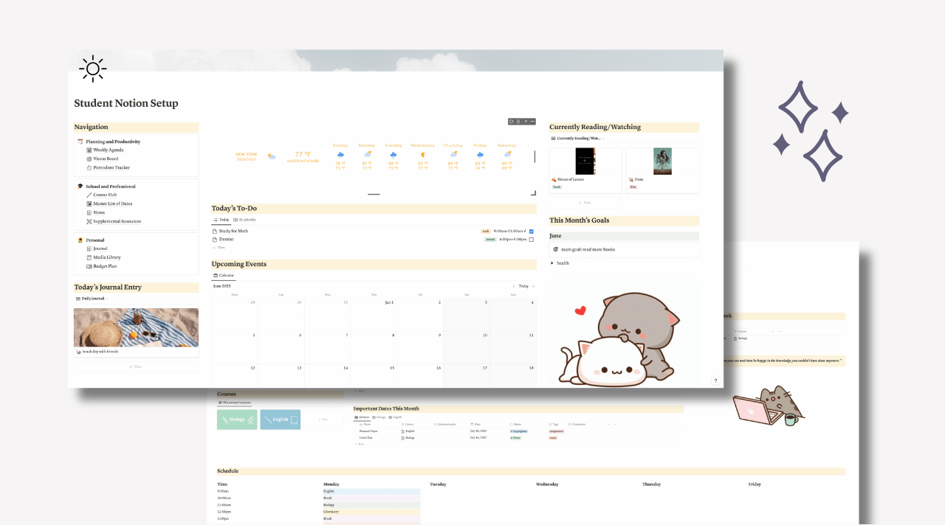Open the Dentist to-do item
The width and height of the screenshot is (945, 525).
click(226, 239)
